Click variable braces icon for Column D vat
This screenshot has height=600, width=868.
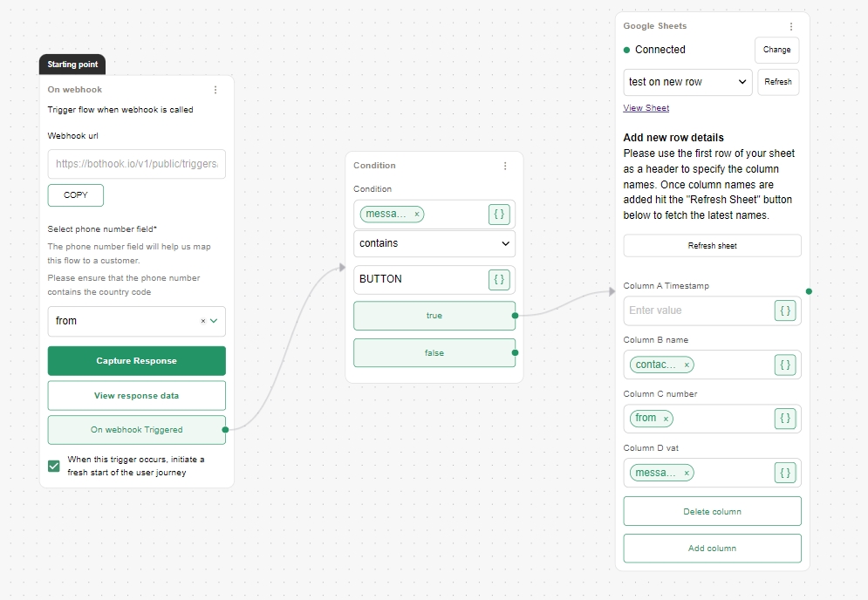(785, 473)
